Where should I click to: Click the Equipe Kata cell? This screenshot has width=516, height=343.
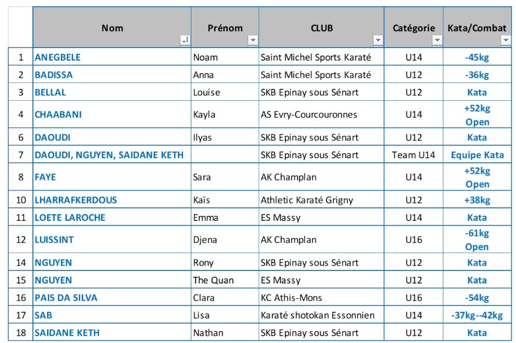click(477, 155)
